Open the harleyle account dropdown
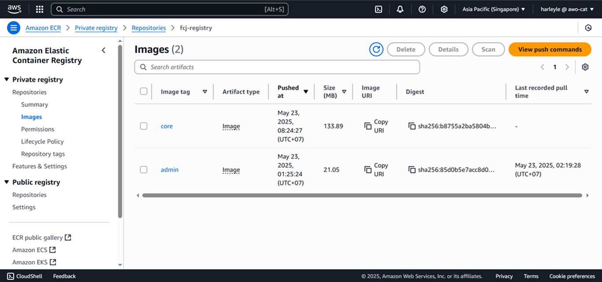The width and height of the screenshot is (602, 282). [x=567, y=9]
